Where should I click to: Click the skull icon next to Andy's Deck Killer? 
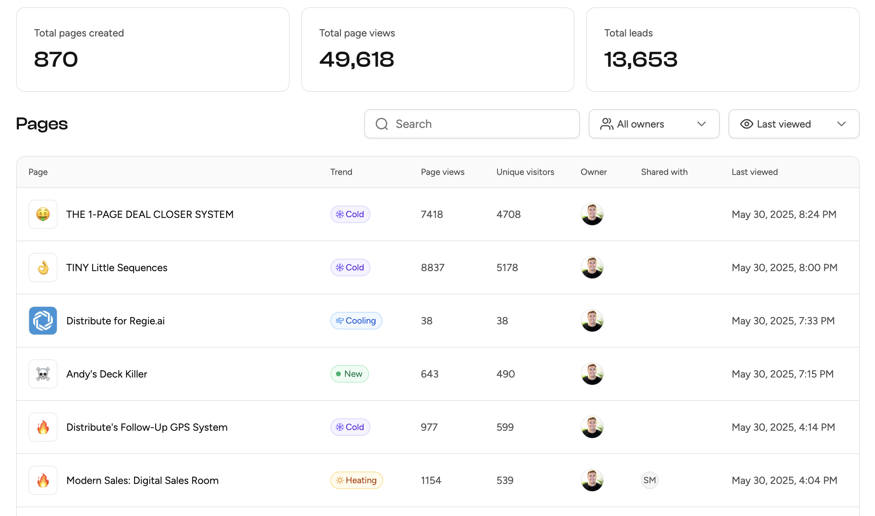coord(43,374)
